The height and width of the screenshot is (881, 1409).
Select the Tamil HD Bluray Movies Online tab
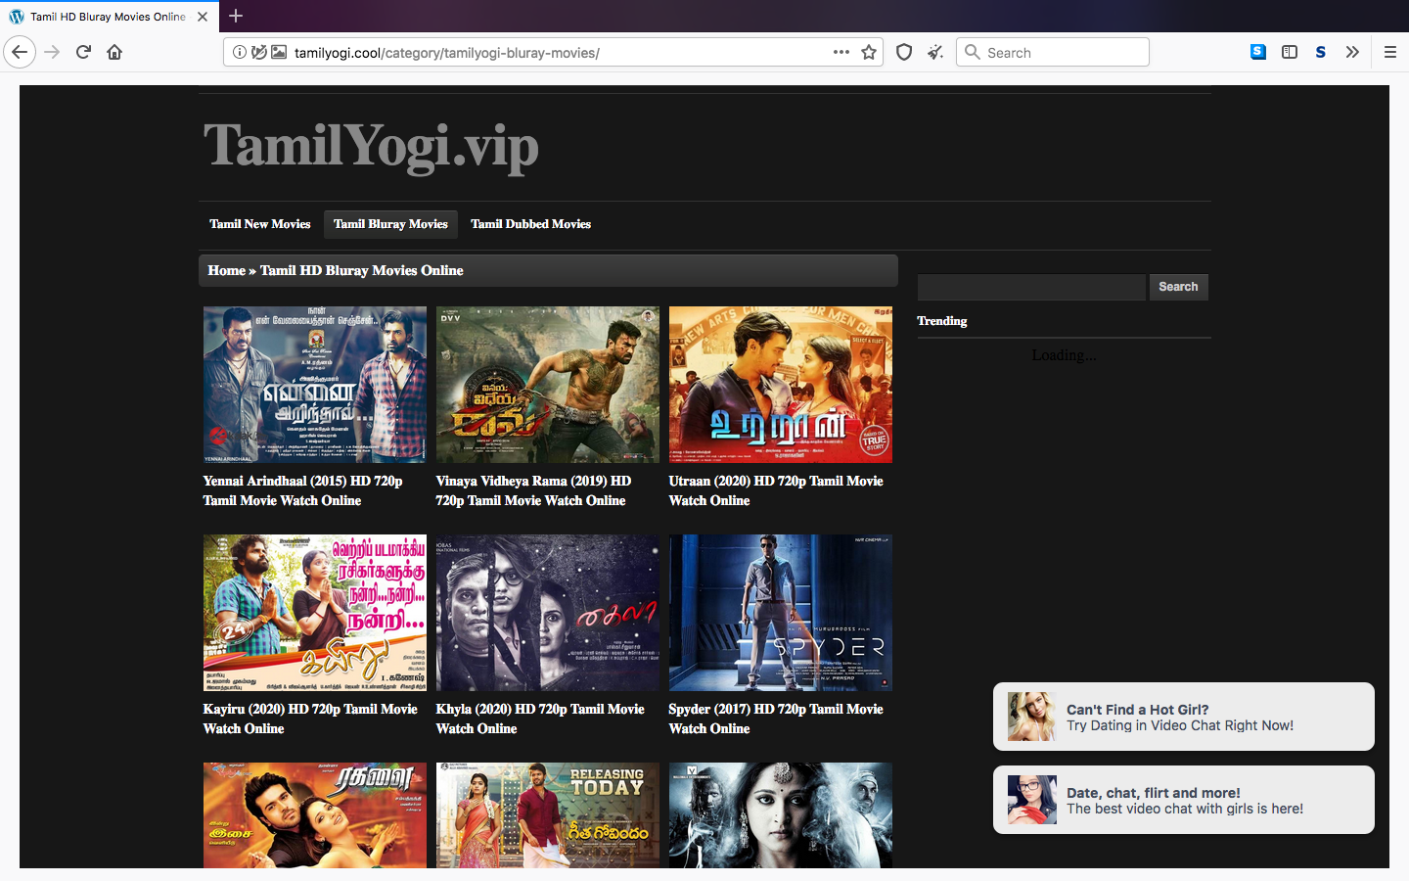110,17
